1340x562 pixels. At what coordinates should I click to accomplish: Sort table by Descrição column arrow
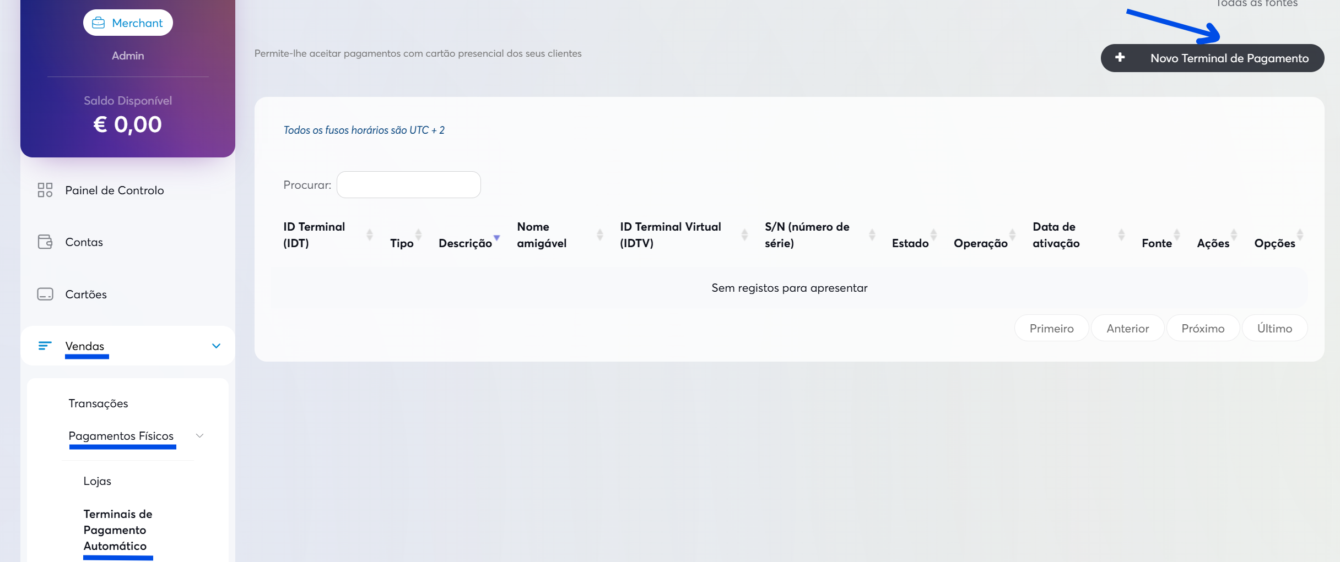coord(496,238)
